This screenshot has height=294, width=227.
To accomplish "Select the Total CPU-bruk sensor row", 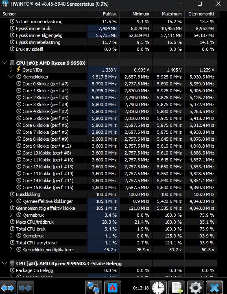I will pyautogui.click(x=109, y=229).
